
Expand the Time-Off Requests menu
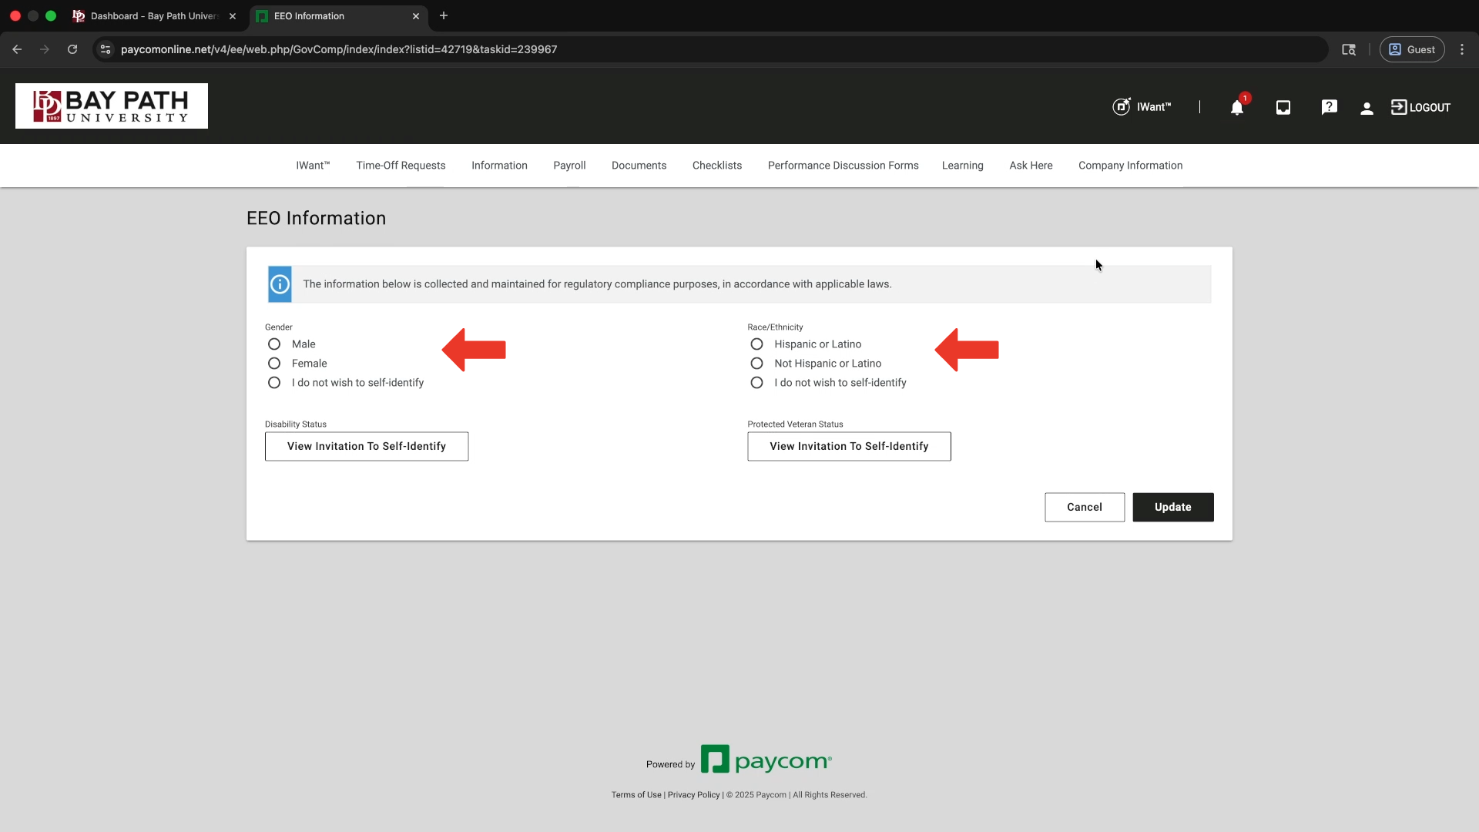tap(401, 166)
